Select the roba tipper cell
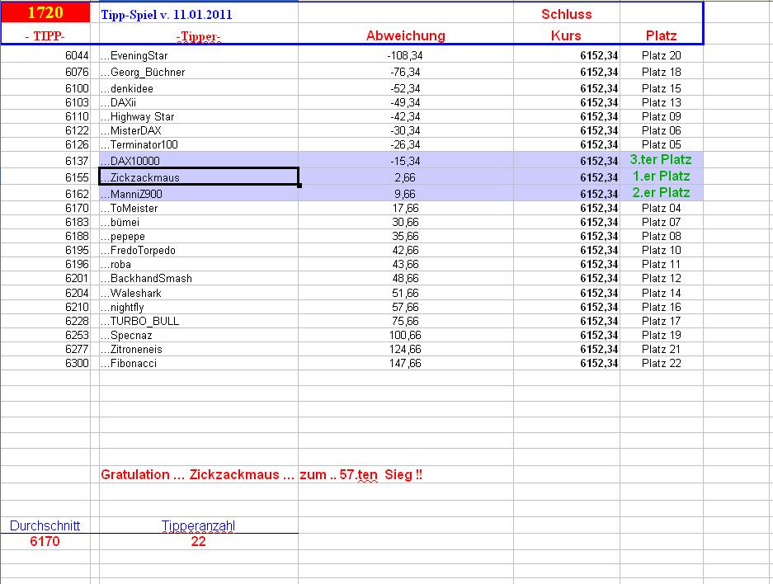Screen dimensions: 773x584 pos(199,264)
